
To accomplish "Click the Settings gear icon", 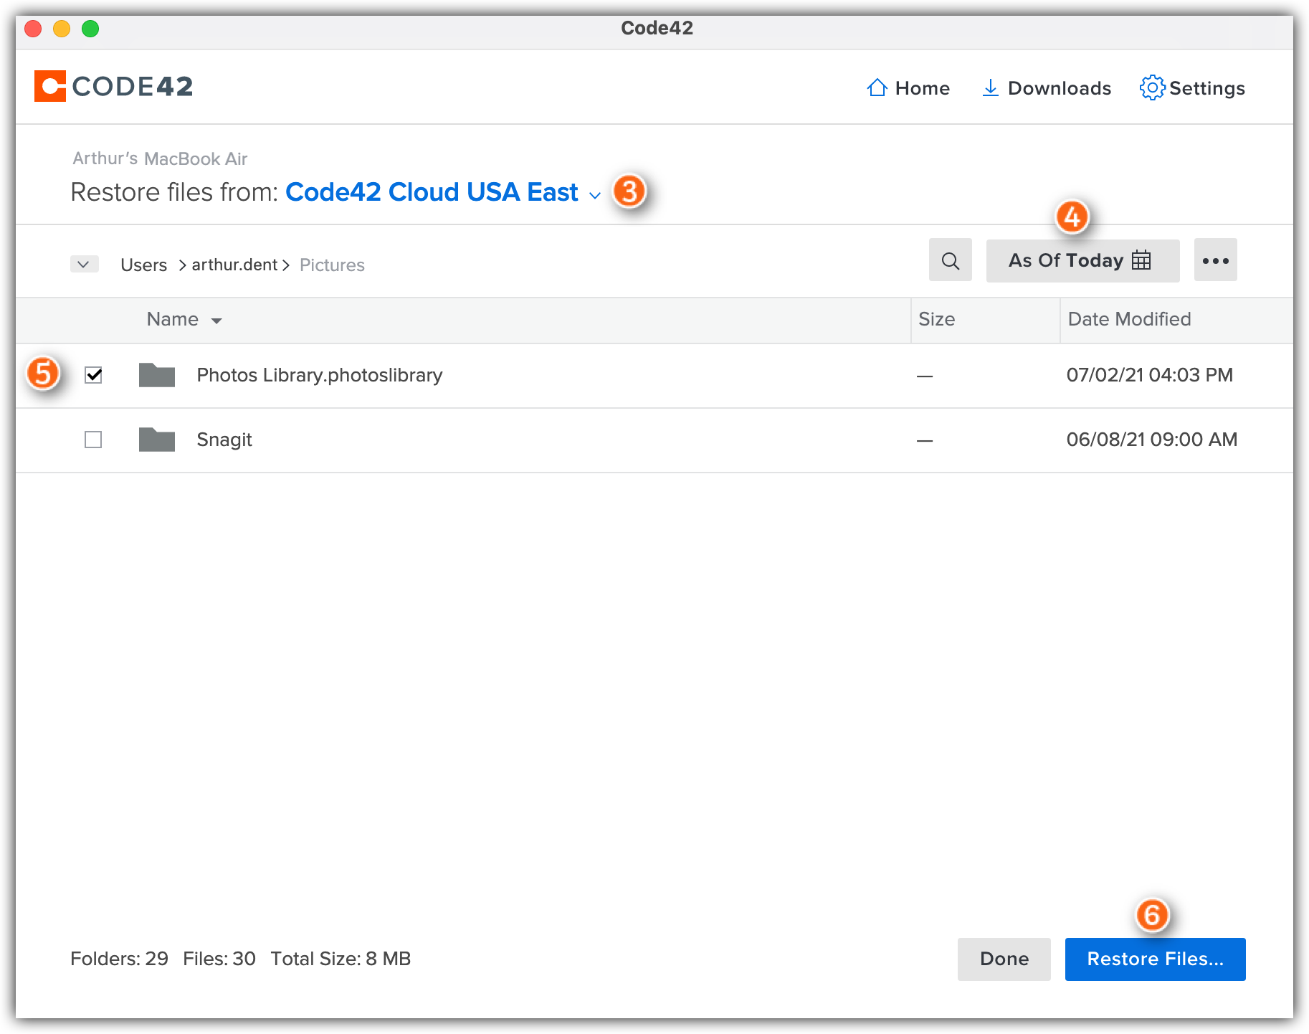I will click(x=1152, y=87).
